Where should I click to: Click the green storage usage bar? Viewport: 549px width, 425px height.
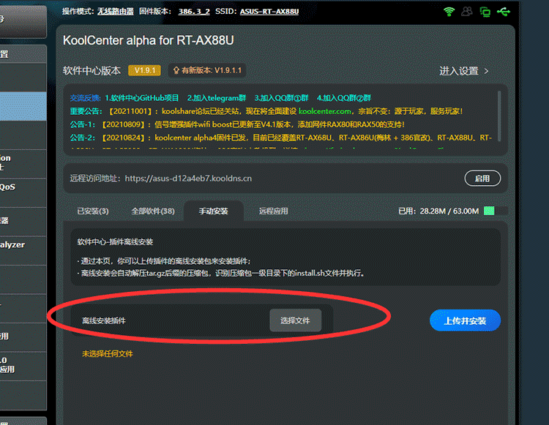[x=496, y=211]
